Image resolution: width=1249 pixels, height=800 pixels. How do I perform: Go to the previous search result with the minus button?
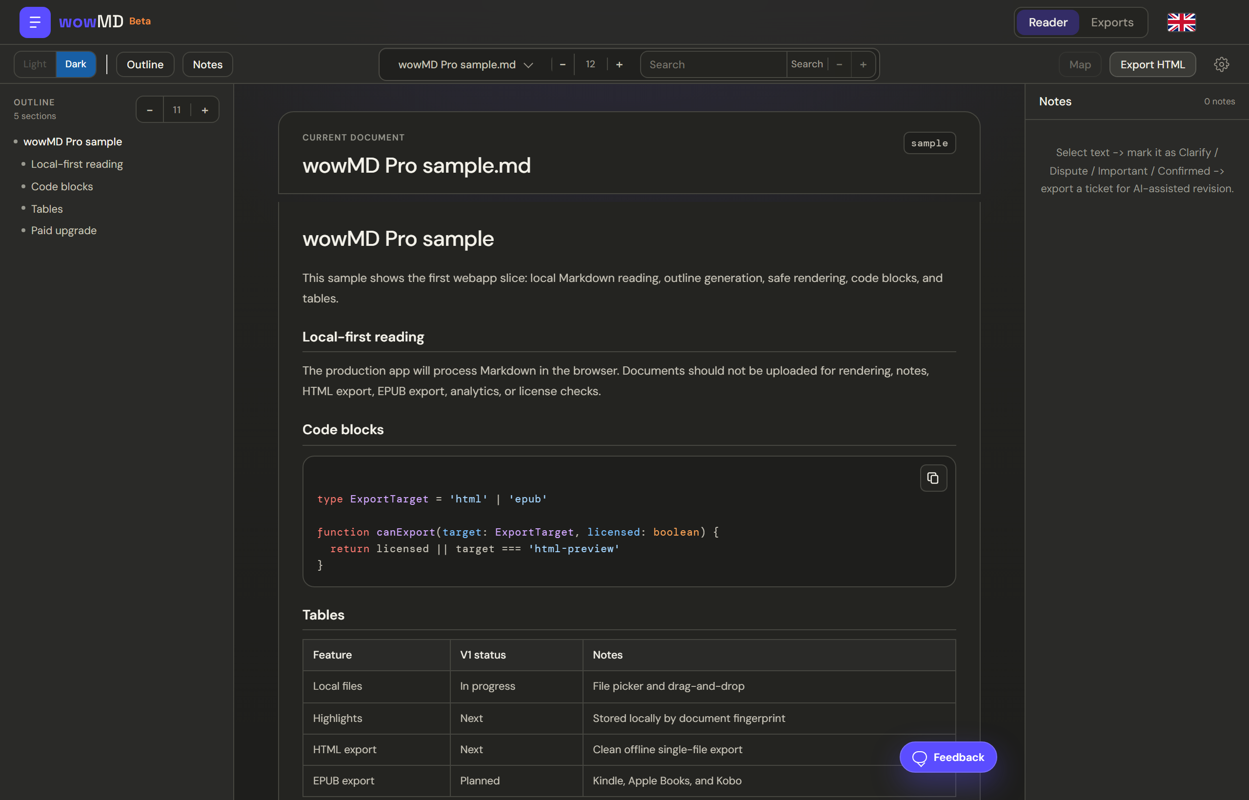(x=839, y=64)
